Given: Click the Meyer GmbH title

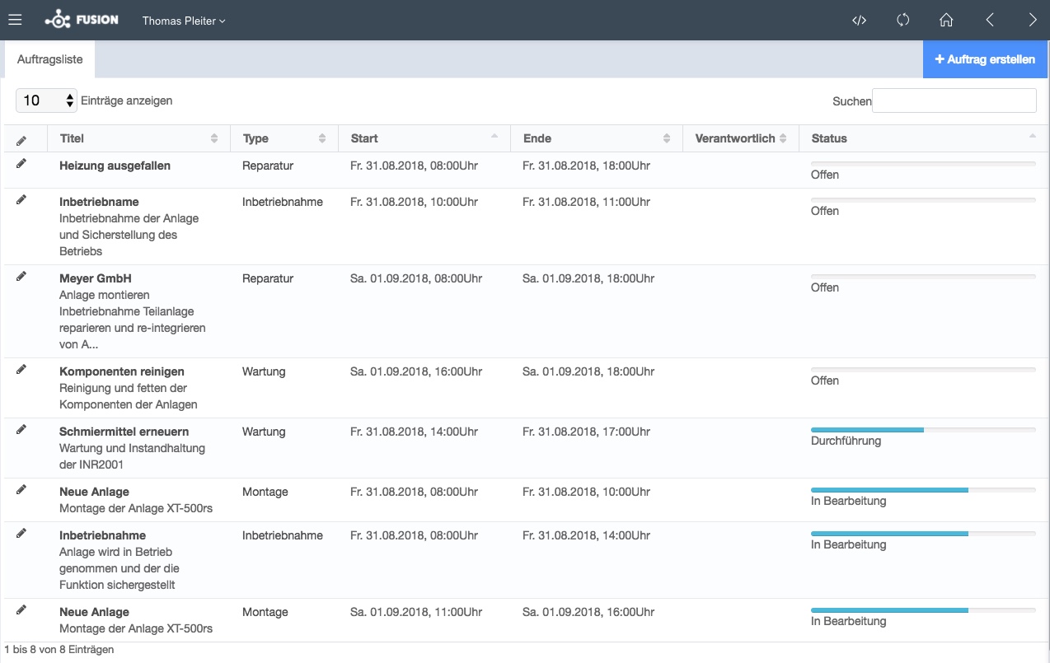Looking at the screenshot, I should click(96, 278).
